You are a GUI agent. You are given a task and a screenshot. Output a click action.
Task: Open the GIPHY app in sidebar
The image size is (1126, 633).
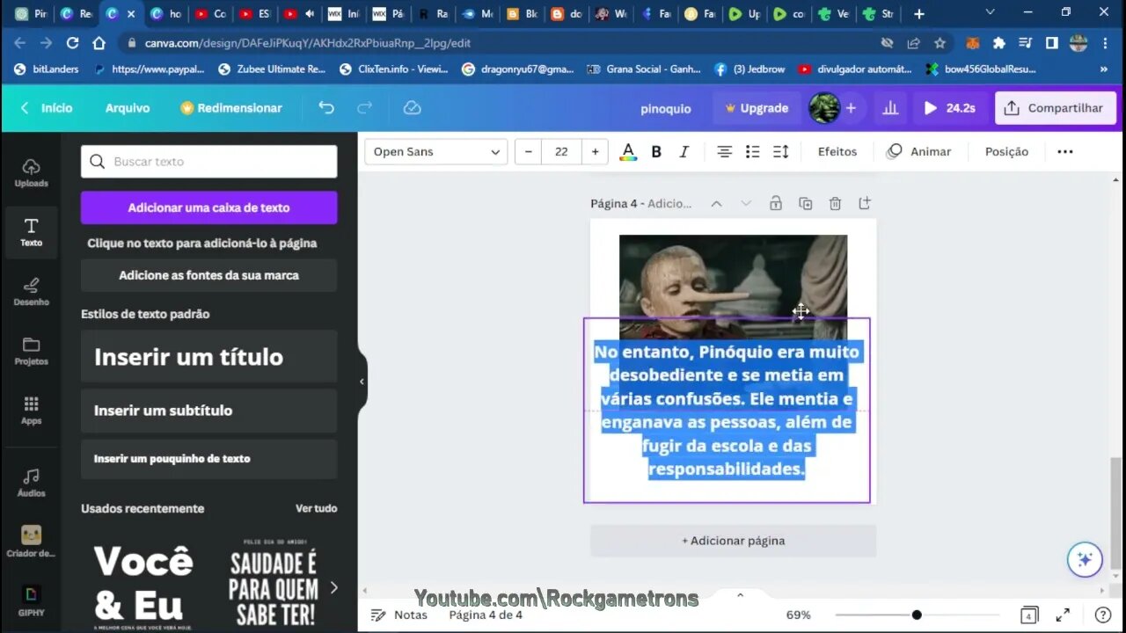point(31,601)
